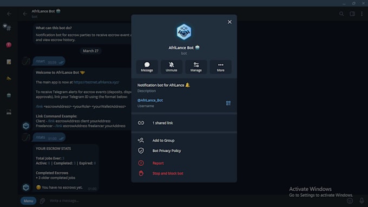Open the red notification folder in sidebar

point(9,45)
